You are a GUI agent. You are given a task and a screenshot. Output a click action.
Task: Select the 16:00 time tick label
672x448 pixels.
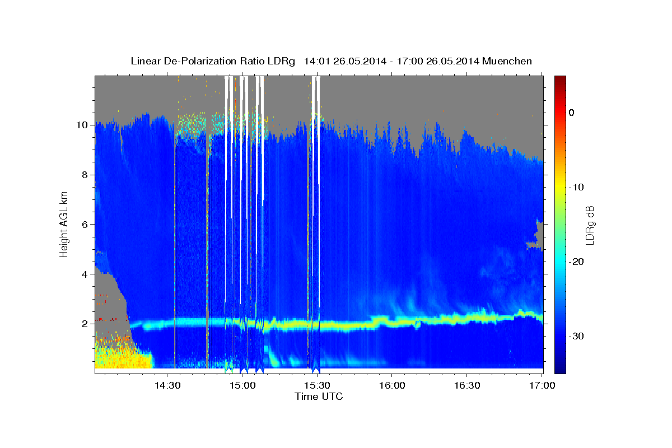[x=392, y=386]
